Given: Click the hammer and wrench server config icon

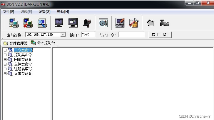Looking at the screenshot, I should point(134,23).
